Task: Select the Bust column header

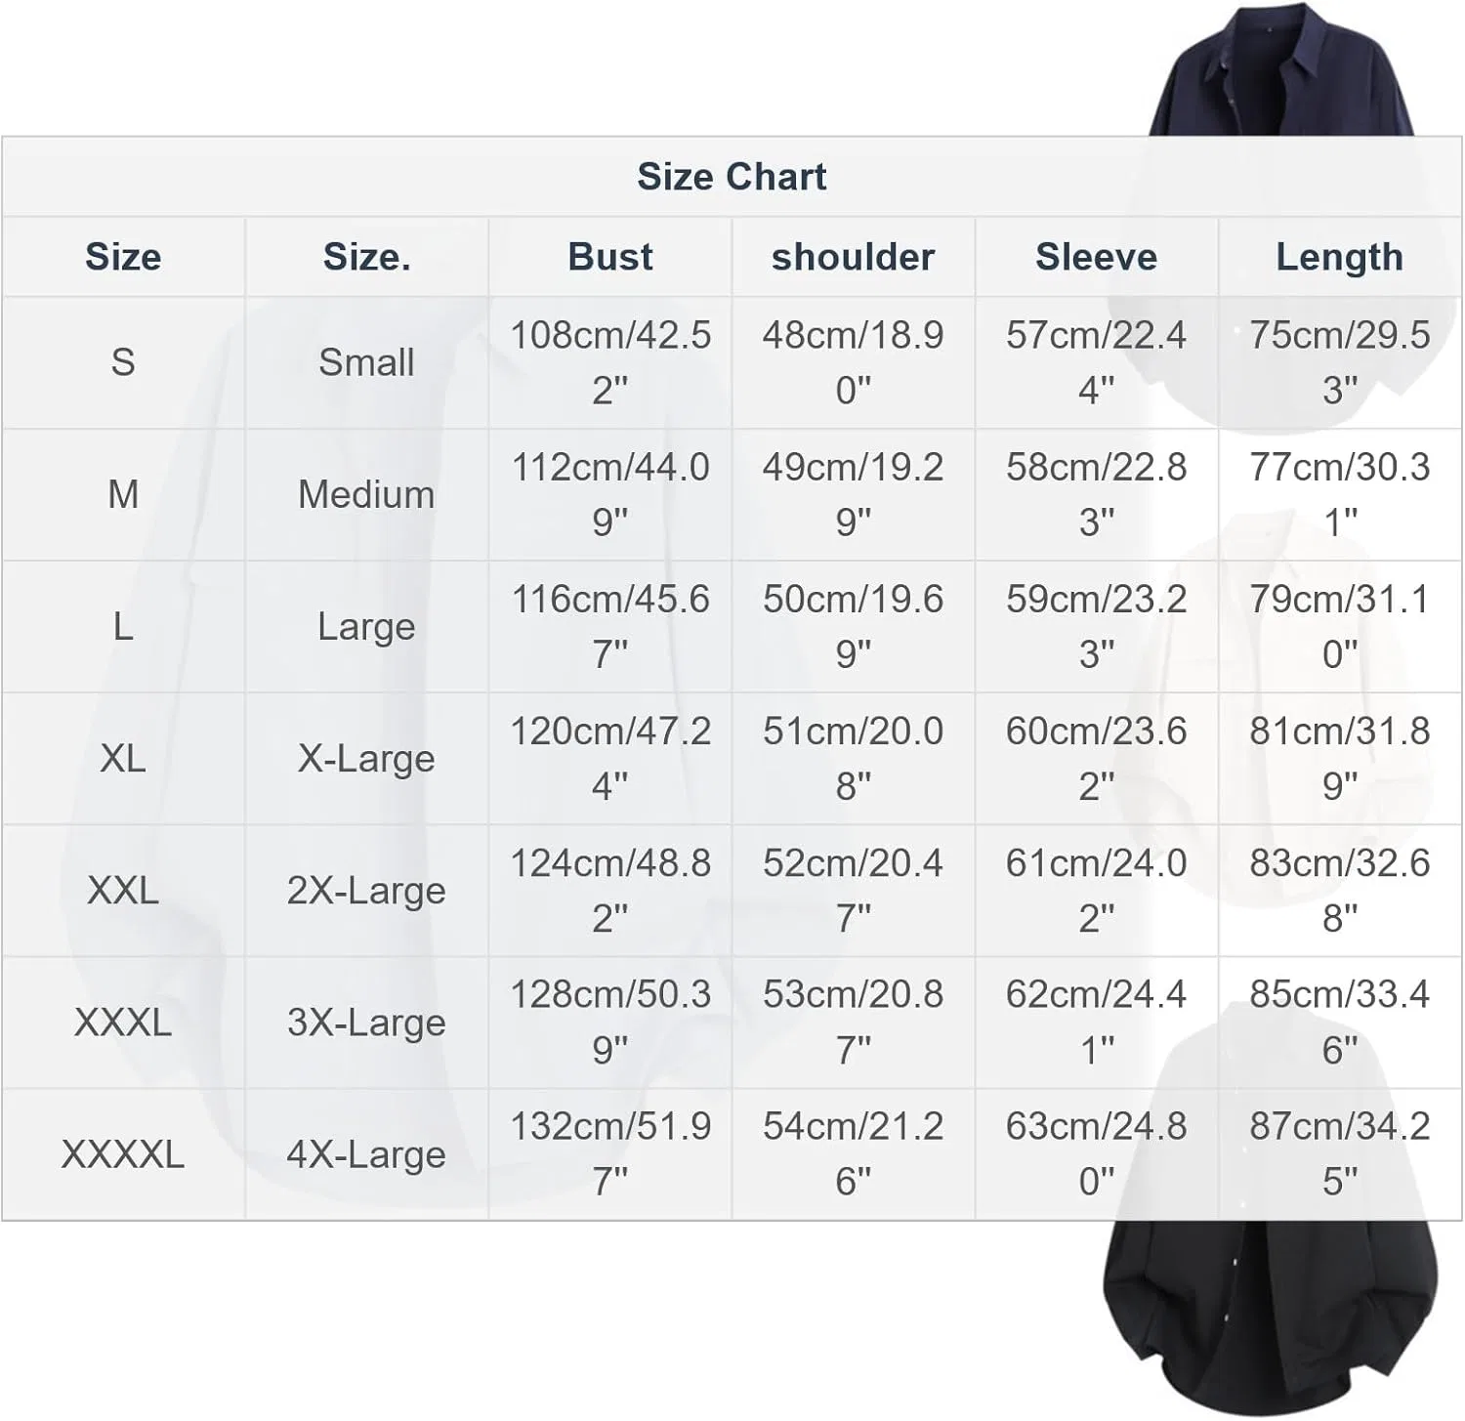Action: point(610,257)
